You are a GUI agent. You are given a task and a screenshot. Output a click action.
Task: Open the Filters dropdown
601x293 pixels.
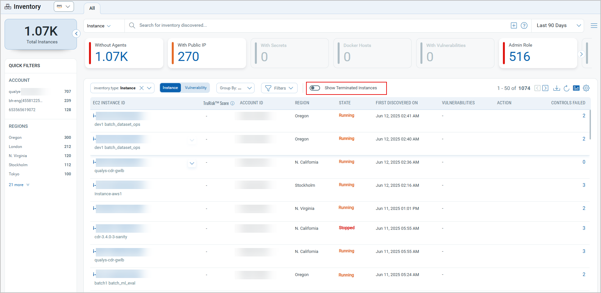point(279,88)
